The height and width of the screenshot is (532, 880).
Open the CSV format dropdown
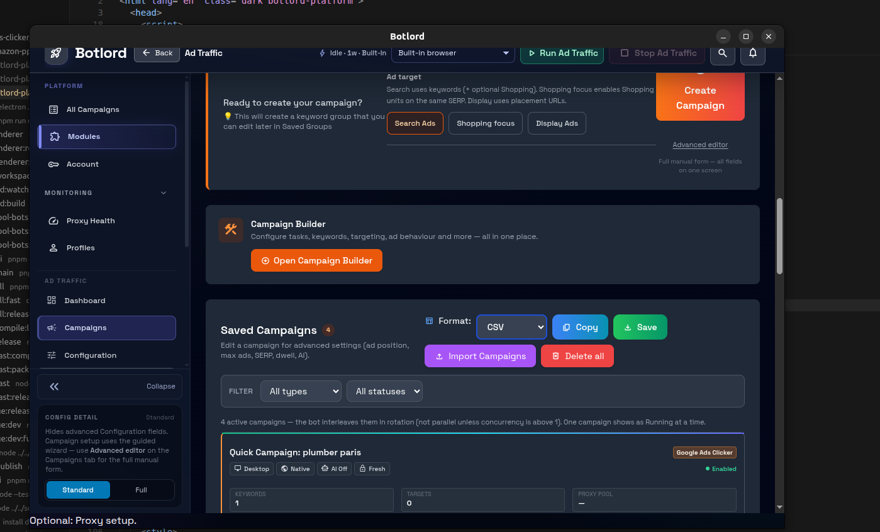click(x=511, y=327)
